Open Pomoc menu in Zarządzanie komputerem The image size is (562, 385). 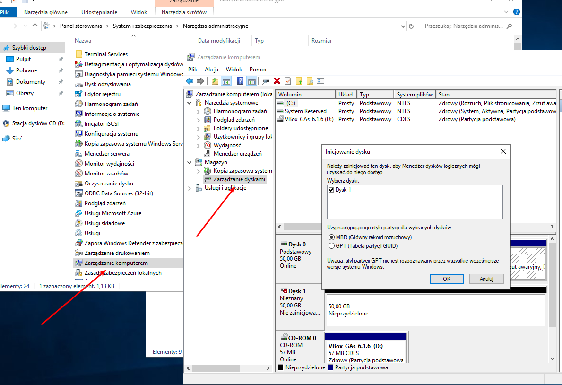[x=259, y=69]
